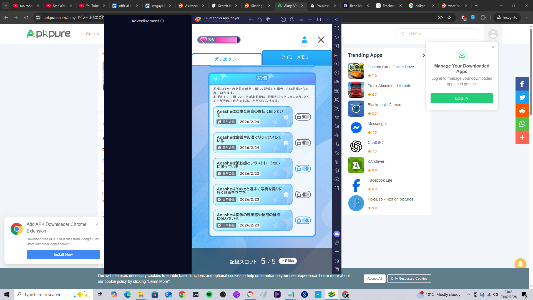Open BlueStacks settings gear in sidebar
Image resolution: width=533 pixels, height=300 pixels.
click(x=337, y=243)
